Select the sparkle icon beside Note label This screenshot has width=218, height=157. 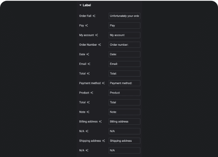(88, 112)
